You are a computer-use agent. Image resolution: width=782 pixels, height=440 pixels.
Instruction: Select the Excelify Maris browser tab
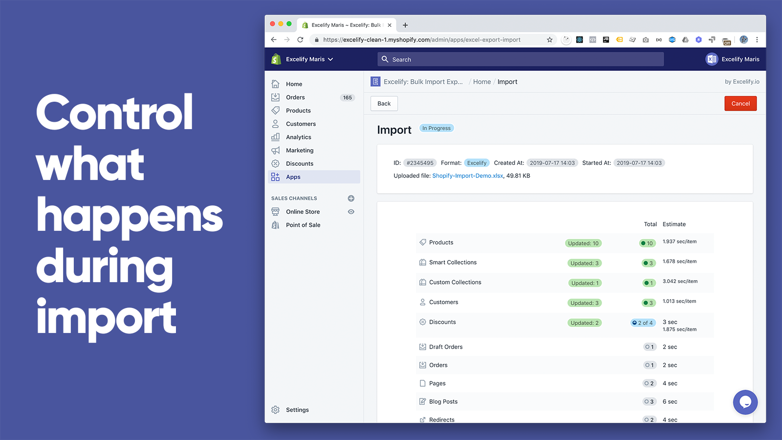346,25
